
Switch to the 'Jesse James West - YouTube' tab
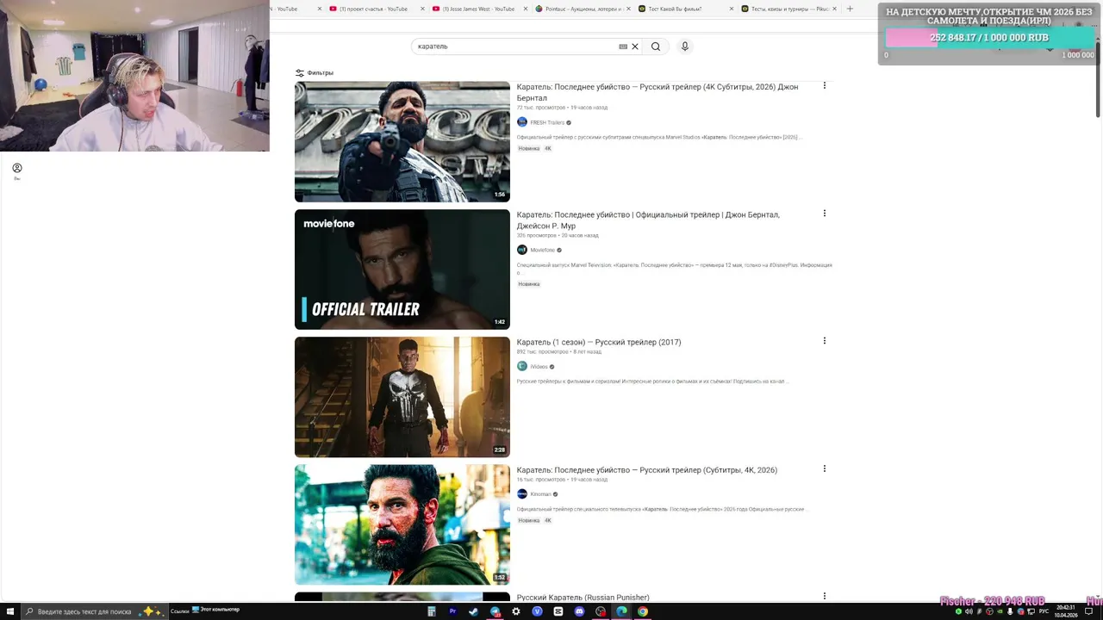point(478,9)
